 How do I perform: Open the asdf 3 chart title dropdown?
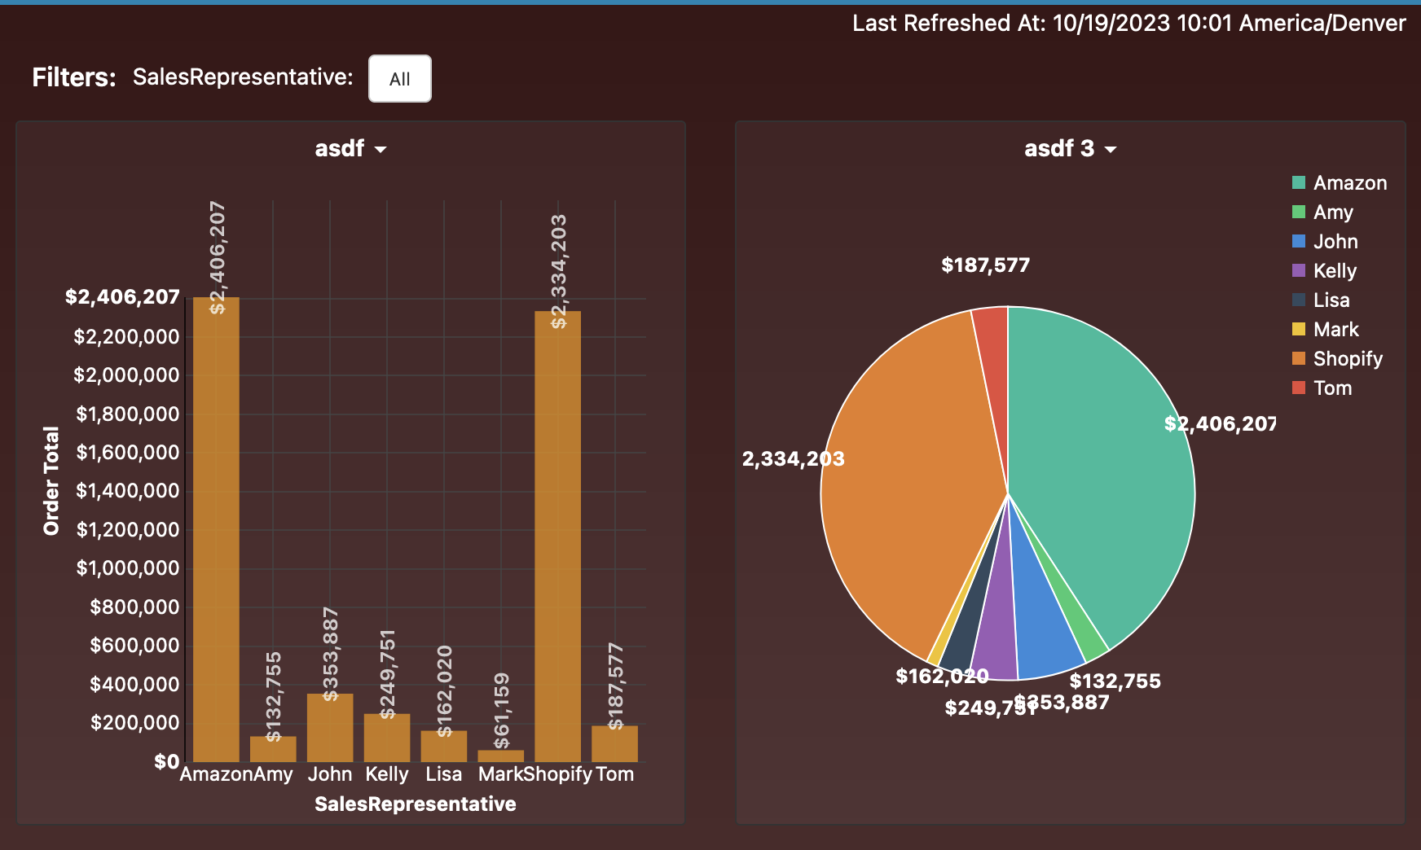tap(1071, 148)
